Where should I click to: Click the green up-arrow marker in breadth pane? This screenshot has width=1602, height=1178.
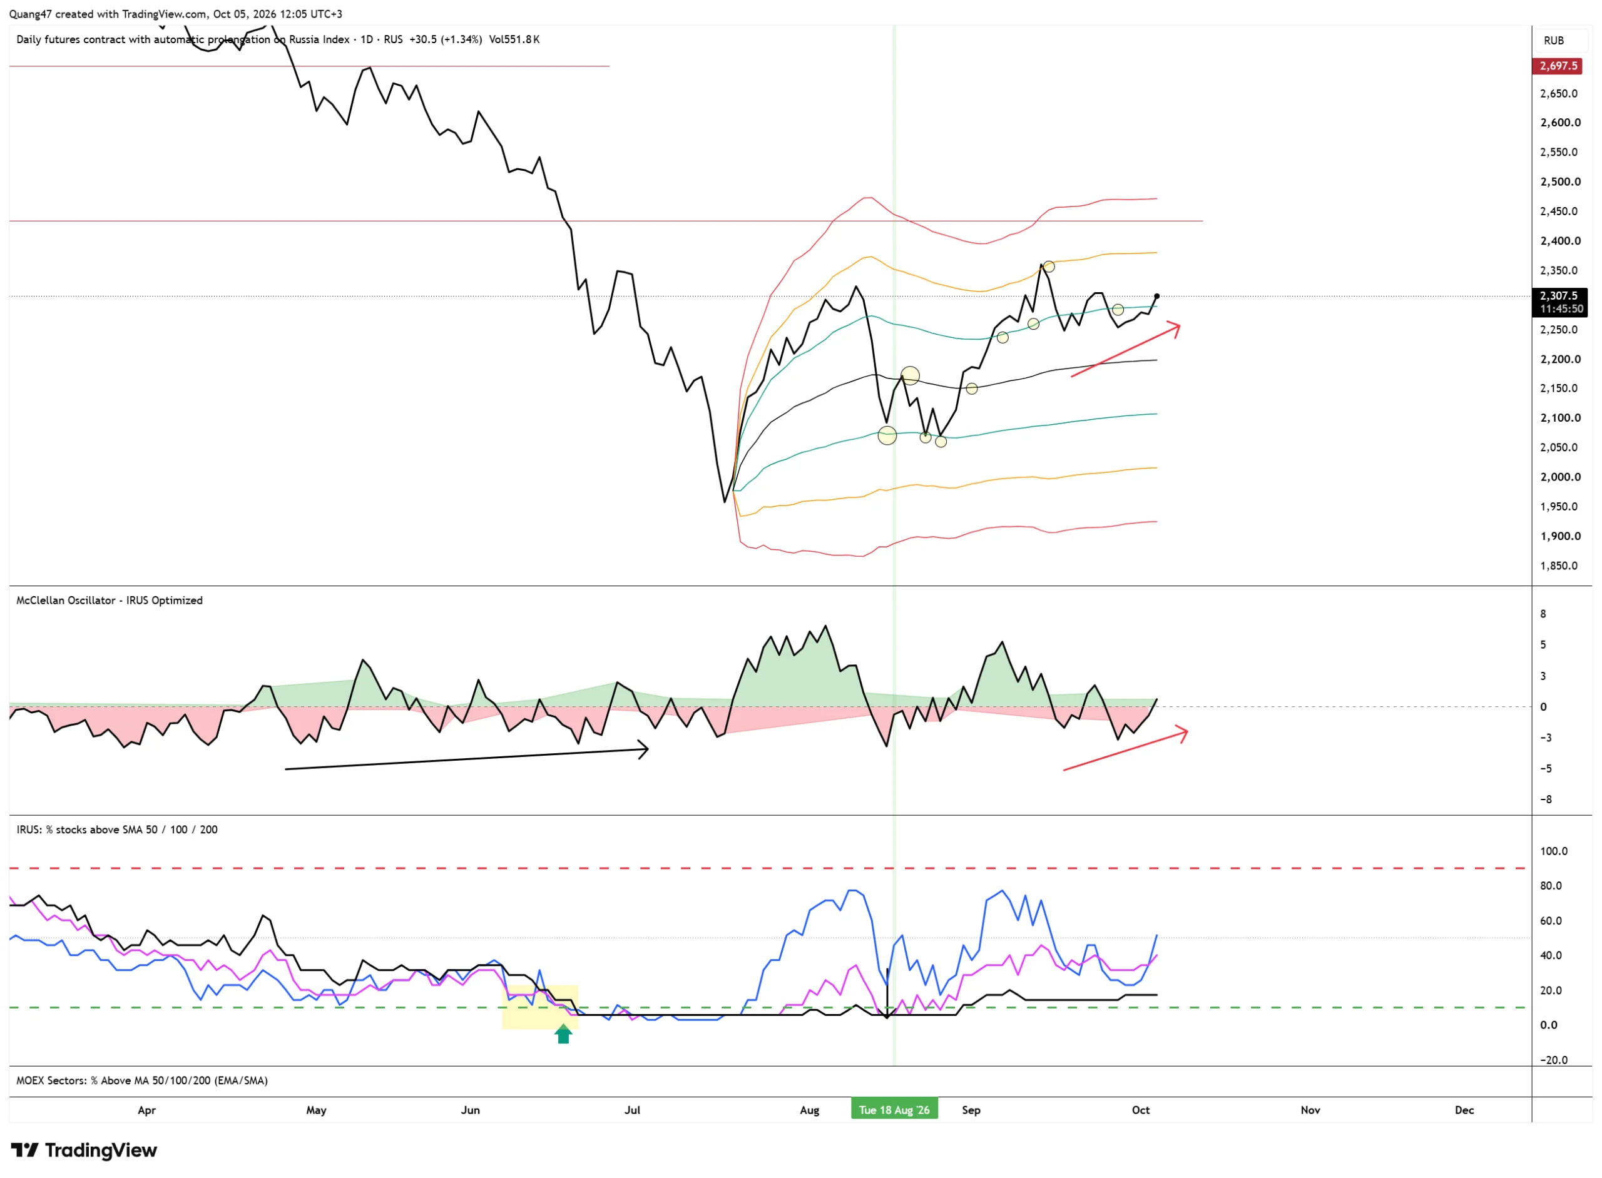pos(563,1034)
